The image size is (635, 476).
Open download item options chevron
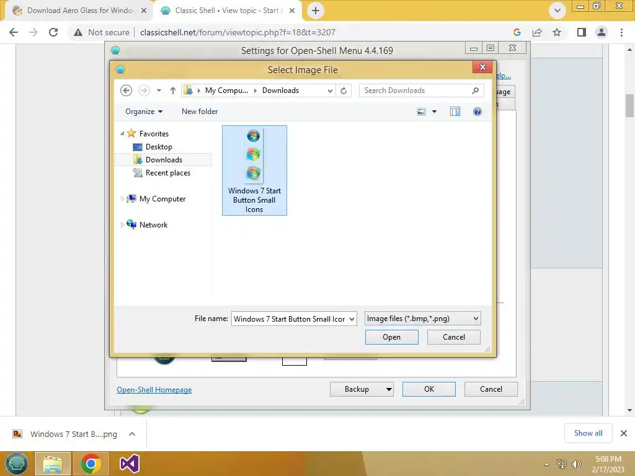coord(132,434)
